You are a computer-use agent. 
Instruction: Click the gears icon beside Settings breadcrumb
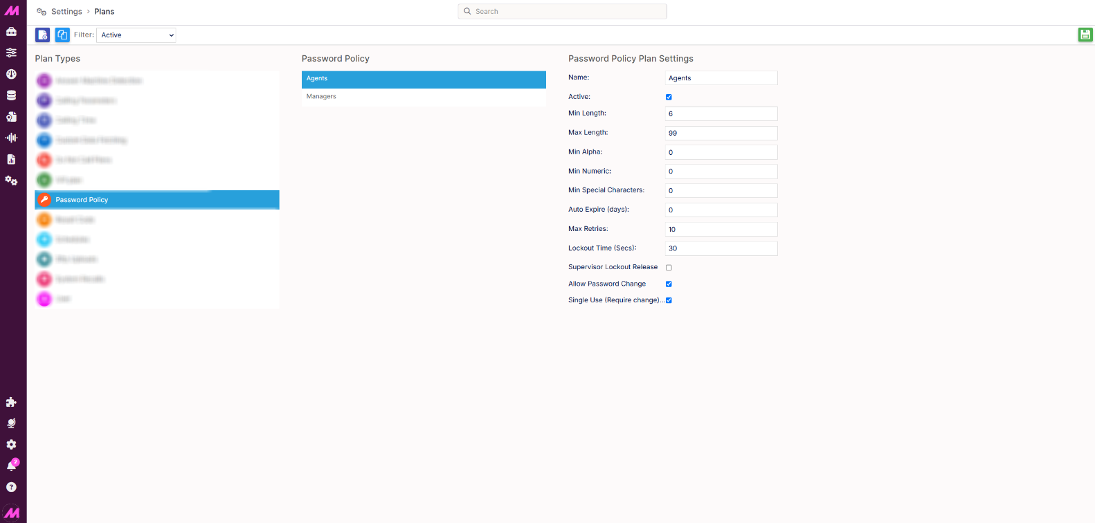[42, 12]
